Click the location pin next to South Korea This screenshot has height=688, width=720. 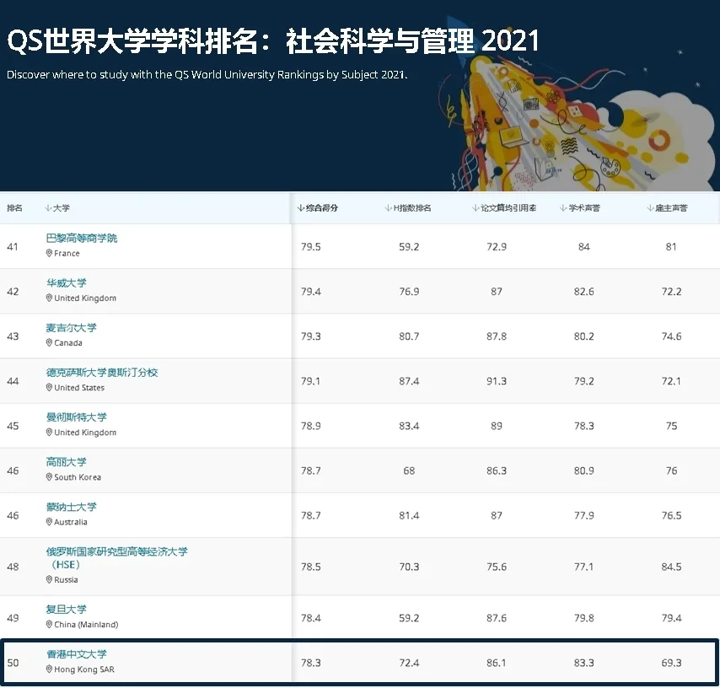click(50, 477)
